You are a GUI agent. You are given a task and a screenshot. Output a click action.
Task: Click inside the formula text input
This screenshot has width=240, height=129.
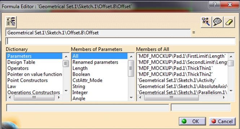coord(121,41)
